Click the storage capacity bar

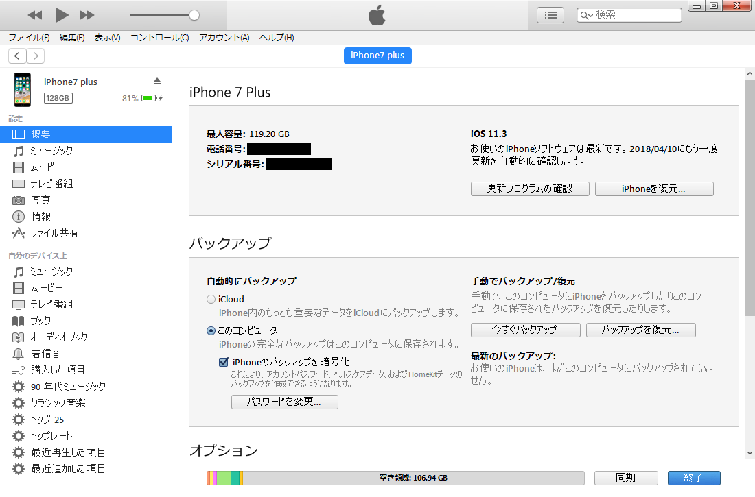(x=395, y=478)
